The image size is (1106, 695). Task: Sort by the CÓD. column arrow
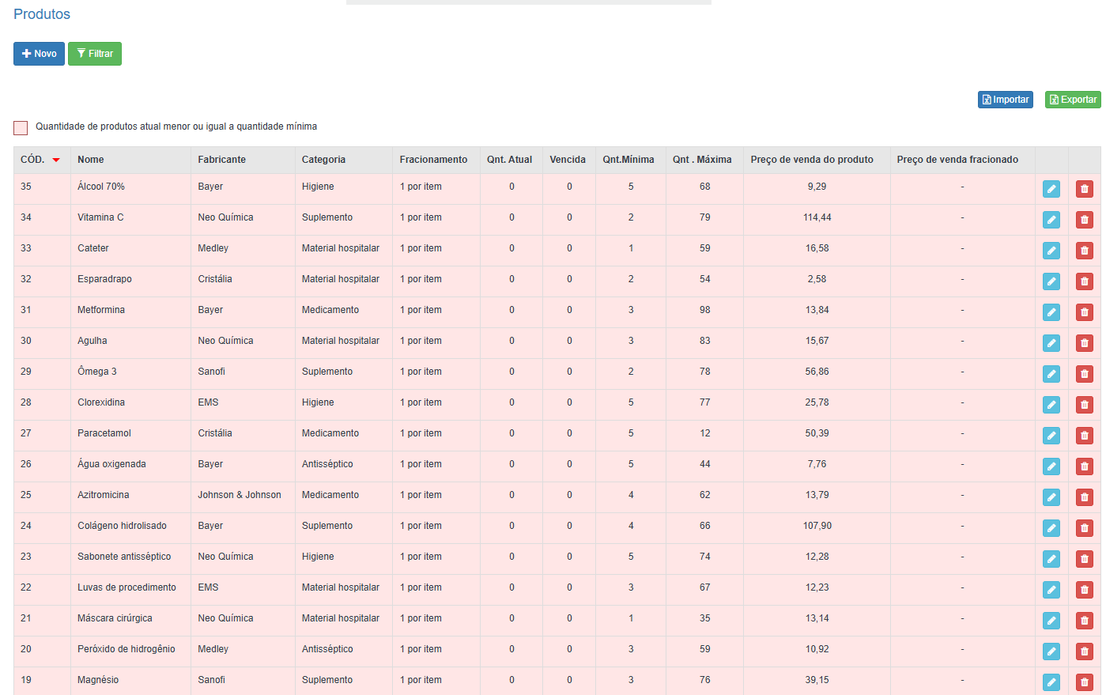pyautogui.click(x=56, y=160)
